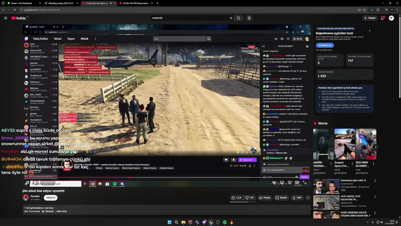
Task: Click the Oluştur create button
Action: pyautogui.click(x=370, y=18)
